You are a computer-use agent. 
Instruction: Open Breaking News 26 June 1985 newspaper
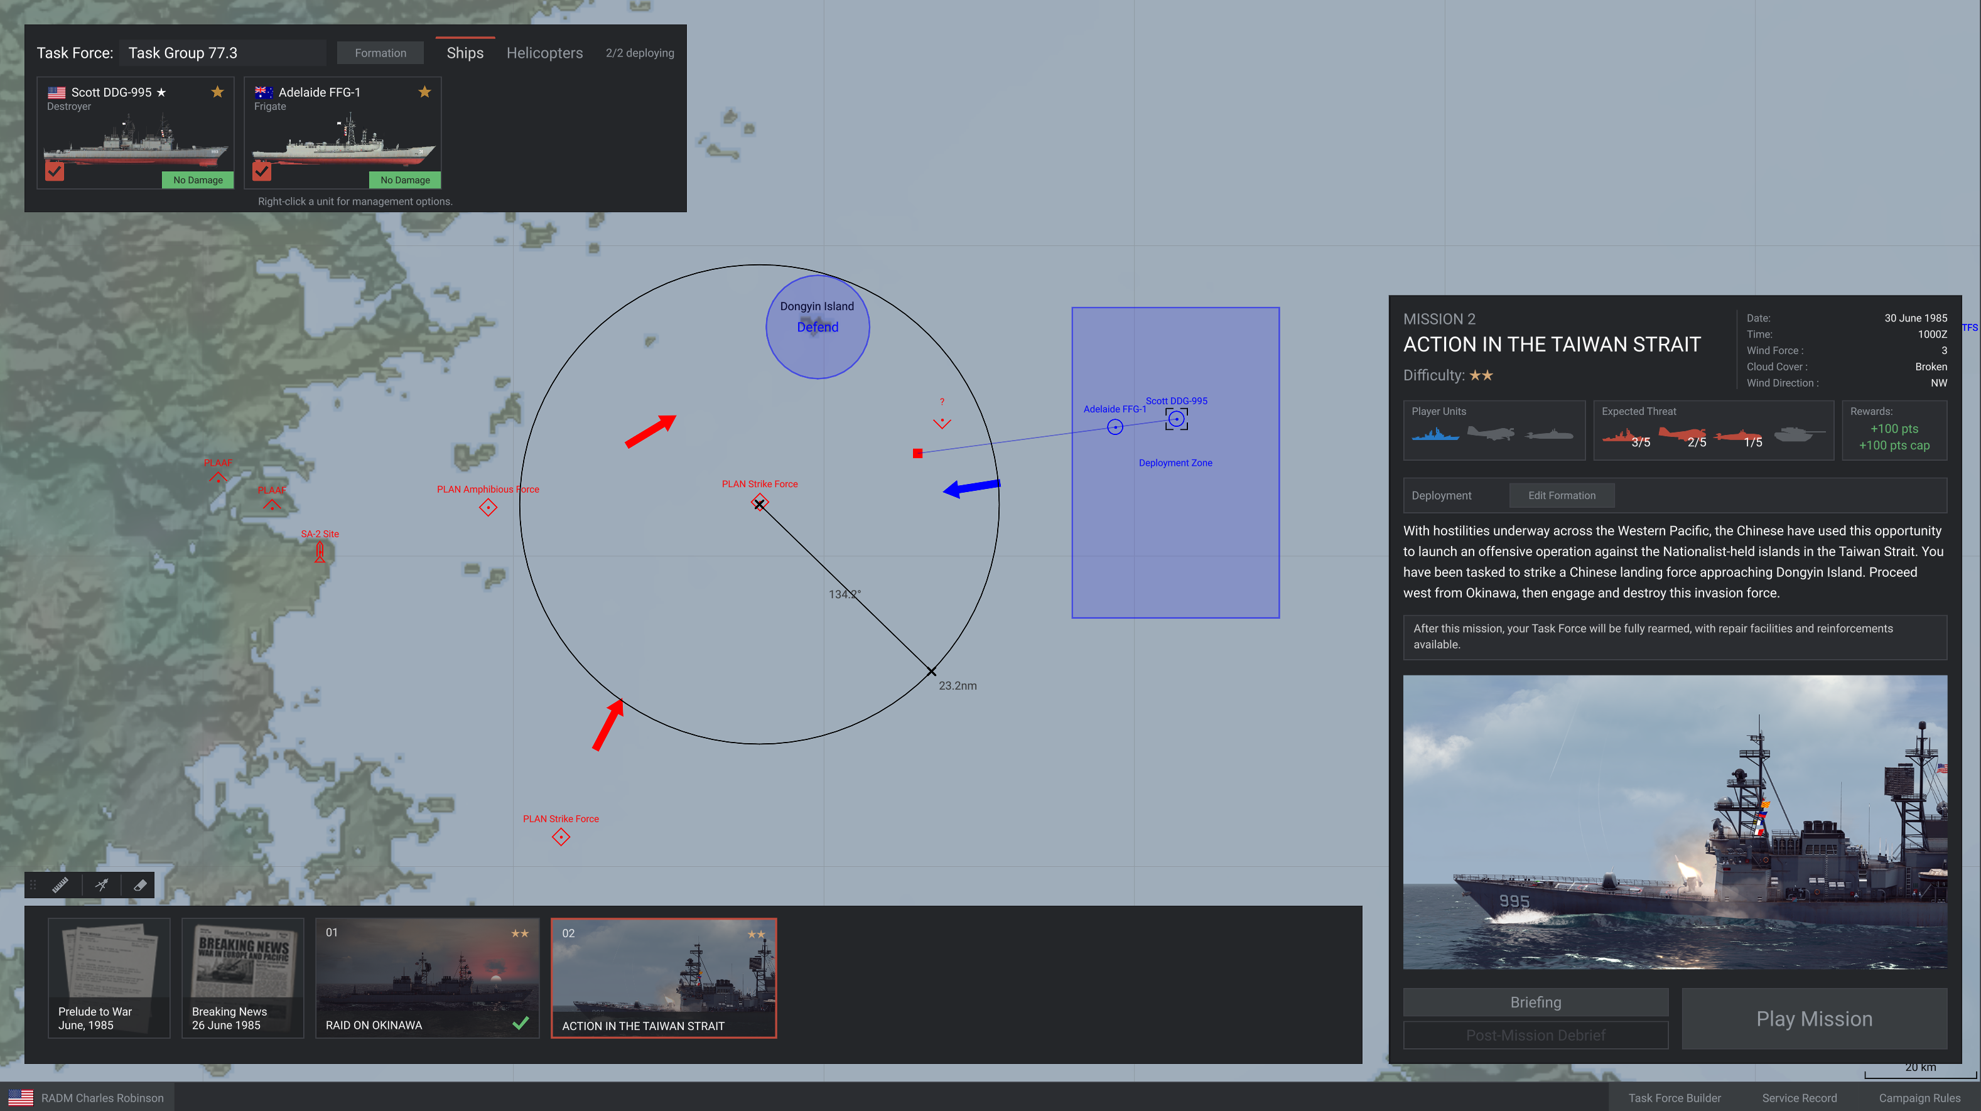click(x=242, y=978)
